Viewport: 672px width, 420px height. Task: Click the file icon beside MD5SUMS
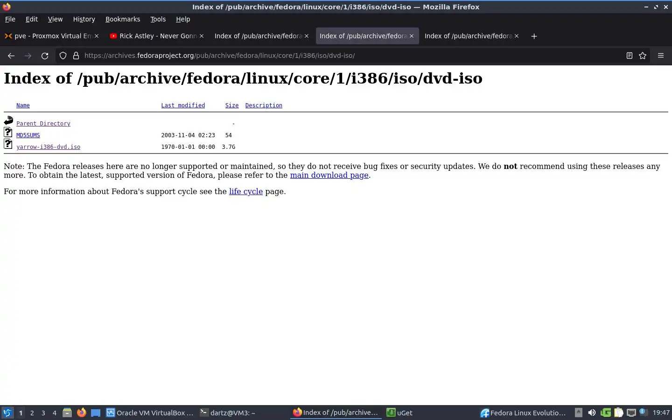pos(8,132)
